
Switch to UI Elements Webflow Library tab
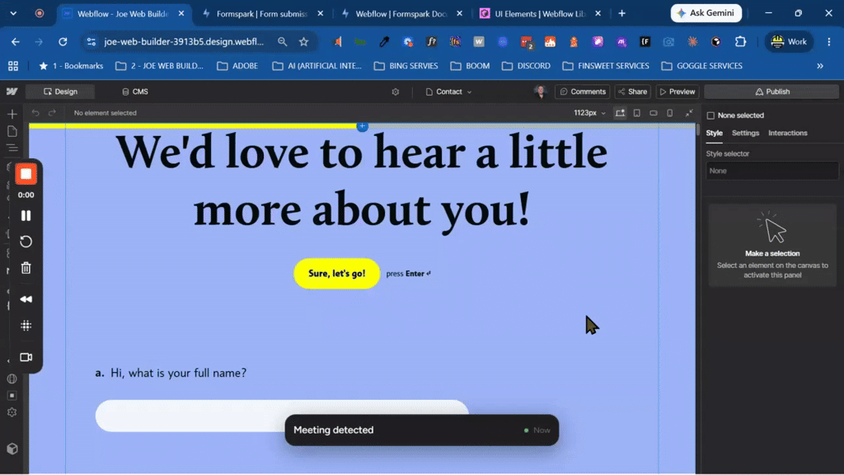tap(540, 13)
